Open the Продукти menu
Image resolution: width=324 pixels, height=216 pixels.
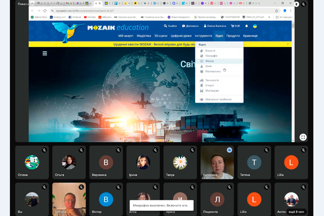coord(233,36)
